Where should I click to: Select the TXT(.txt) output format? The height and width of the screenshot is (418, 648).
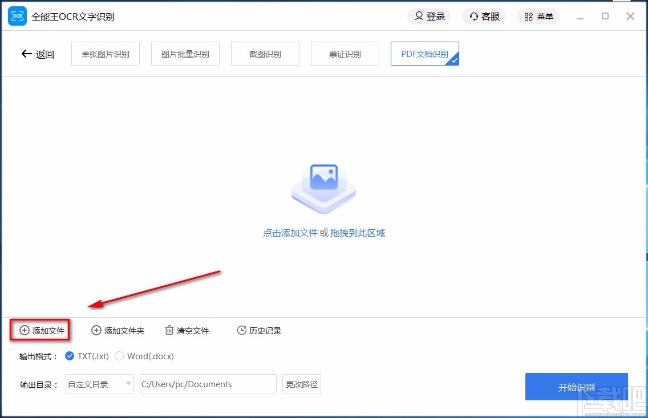pos(70,355)
